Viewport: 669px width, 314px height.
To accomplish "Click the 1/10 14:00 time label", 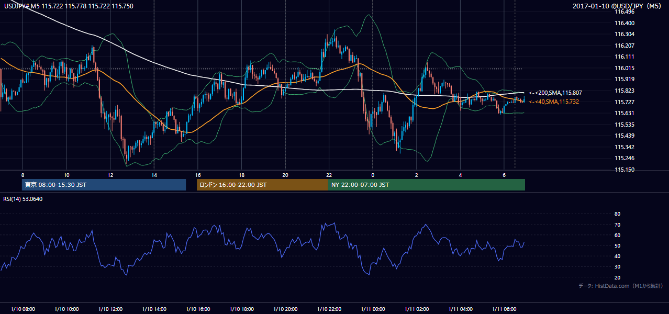I will 154,309.
